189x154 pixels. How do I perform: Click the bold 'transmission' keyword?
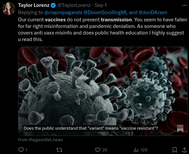pos(116,20)
